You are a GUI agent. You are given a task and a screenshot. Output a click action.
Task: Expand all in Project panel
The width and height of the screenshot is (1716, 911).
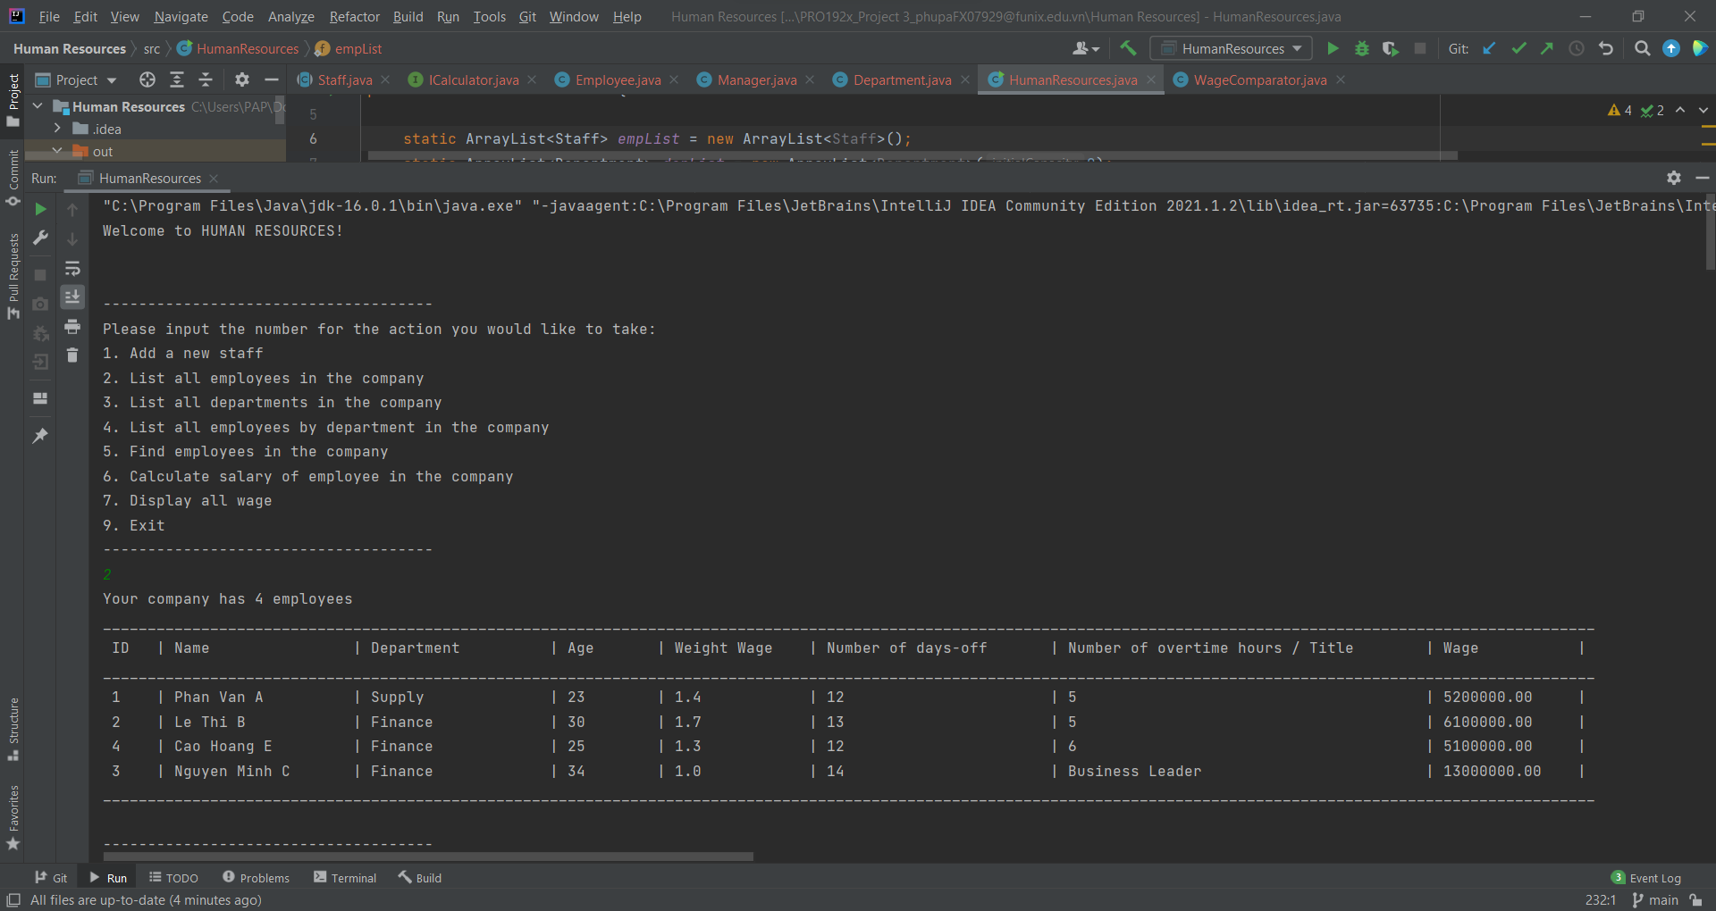point(177,80)
